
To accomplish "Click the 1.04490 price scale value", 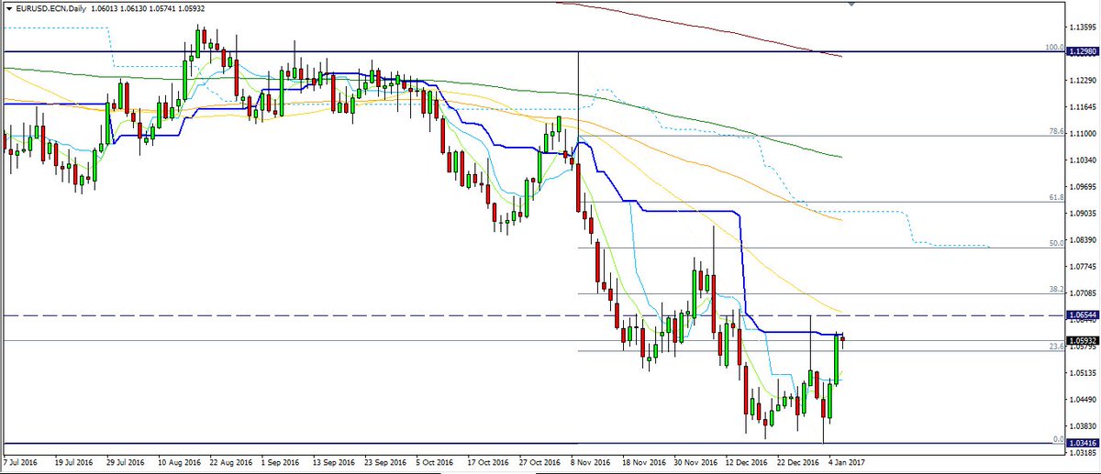I will [x=1083, y=399].
